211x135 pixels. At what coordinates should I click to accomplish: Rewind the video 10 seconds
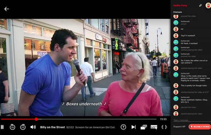13,127
